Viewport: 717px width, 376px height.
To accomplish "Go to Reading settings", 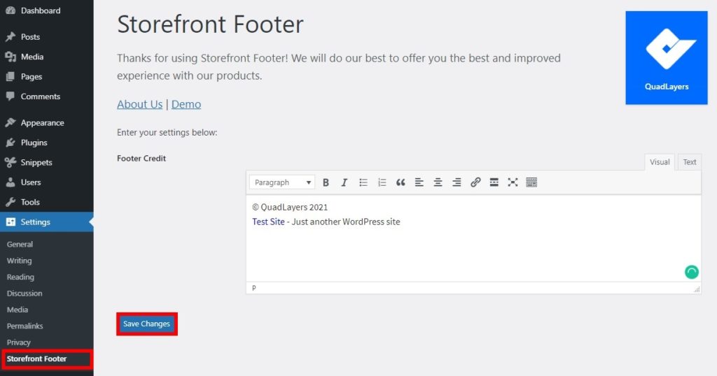I will point(20,277).
